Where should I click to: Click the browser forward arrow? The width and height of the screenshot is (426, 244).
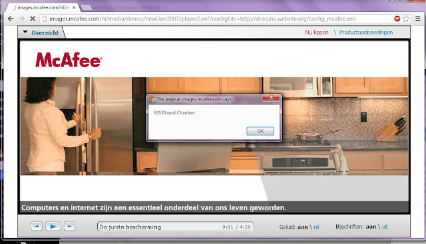coord(21,19)
